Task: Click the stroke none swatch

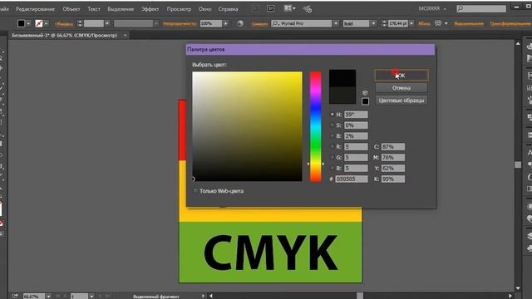Action: pos(39,23)
